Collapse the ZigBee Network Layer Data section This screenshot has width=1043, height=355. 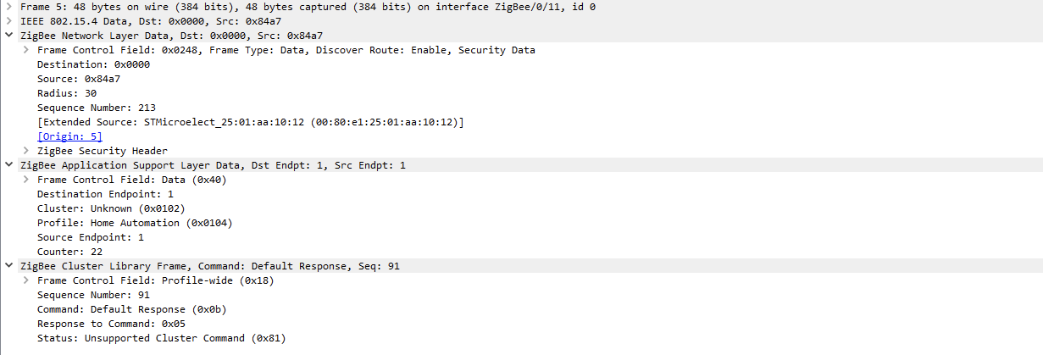pos(9,36)
